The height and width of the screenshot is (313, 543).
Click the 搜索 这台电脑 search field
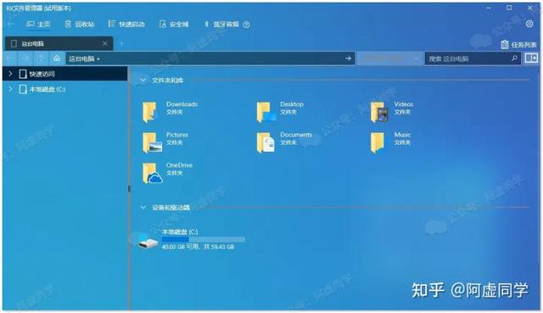point(468,59)
